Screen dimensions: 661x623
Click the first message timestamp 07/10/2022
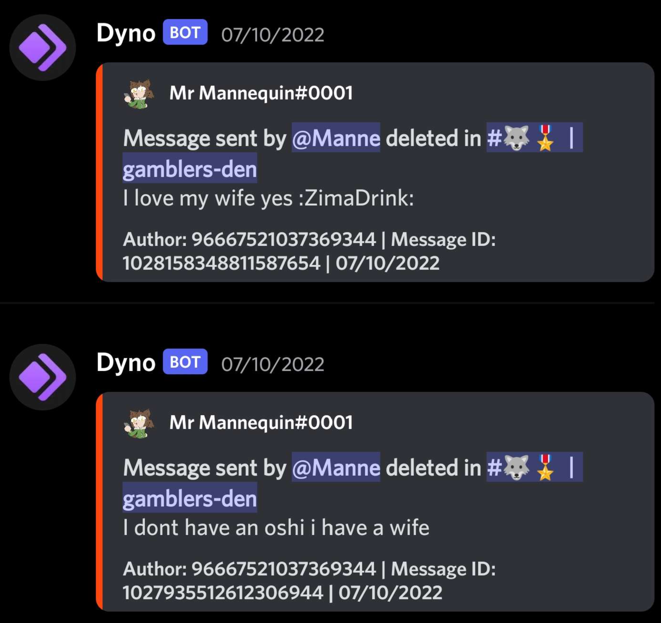273,35
